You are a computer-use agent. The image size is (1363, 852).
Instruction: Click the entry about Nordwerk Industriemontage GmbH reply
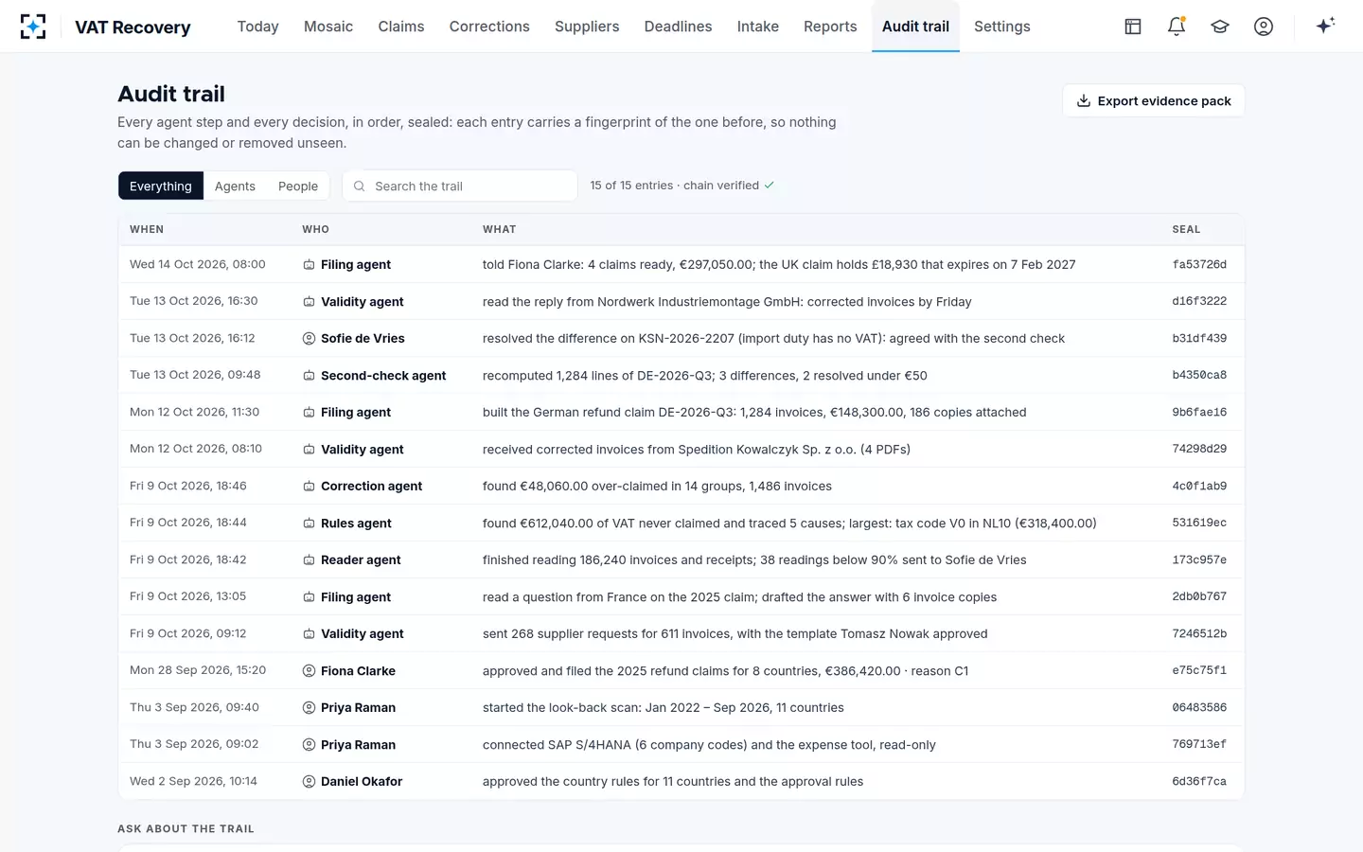click(727, 302)
